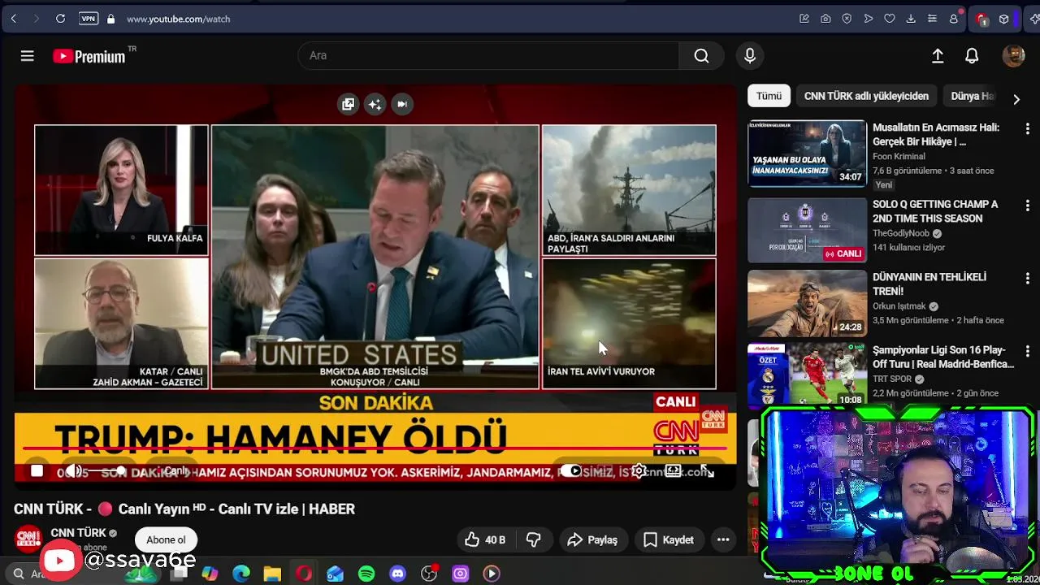Subscribe with the Abone ol button
1040x585 pixels.
(166, 539)
